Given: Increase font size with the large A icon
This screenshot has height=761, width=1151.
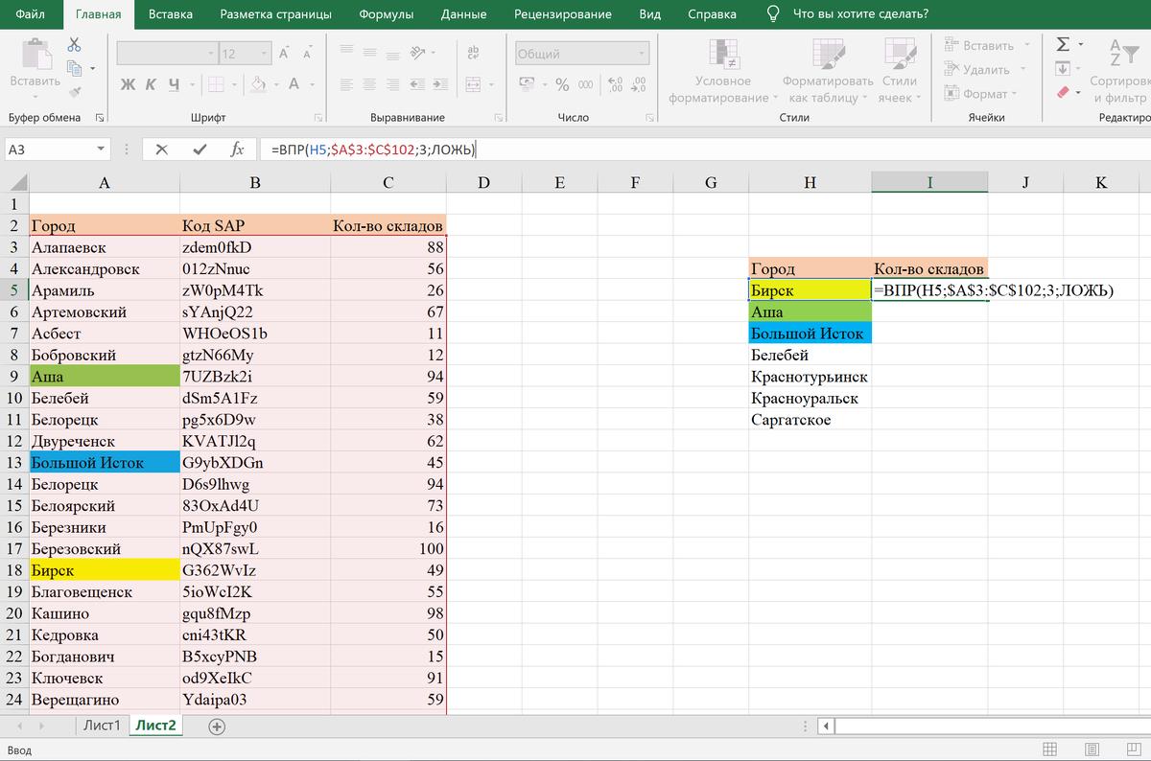Looking at the screenshot, I should 284,54.
